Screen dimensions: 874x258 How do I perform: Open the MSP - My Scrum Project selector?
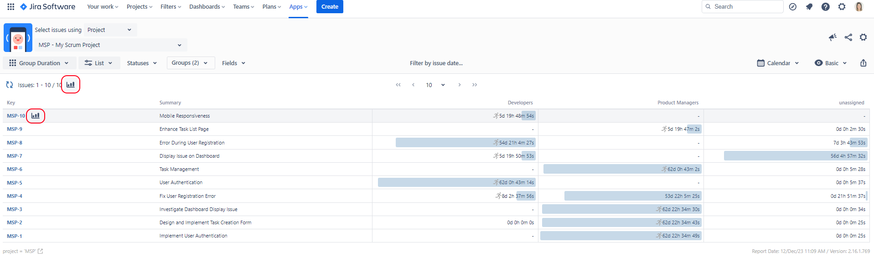(x=110, y=45)
